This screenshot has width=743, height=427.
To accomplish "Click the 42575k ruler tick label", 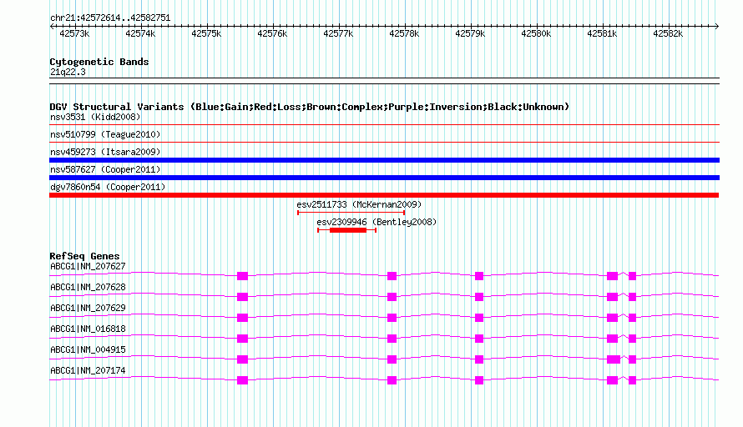I will tap(206, 33).
